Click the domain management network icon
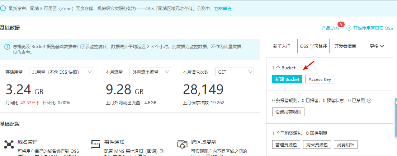397x156 pixels. (9, 144)
